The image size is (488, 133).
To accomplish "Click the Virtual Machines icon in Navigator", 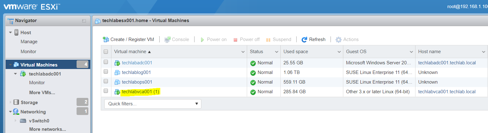I will (x=16, y=65).
